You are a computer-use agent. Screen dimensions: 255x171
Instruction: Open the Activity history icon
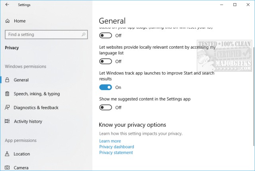[7, 121]
